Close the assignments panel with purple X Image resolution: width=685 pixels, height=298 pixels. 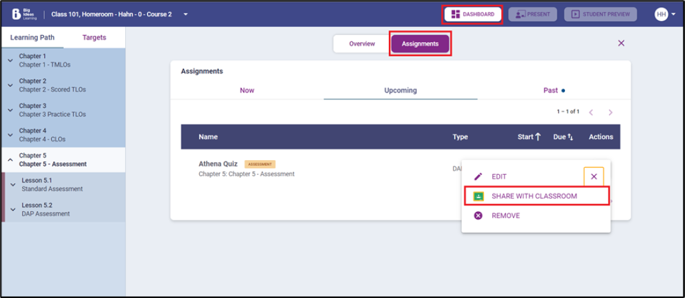pos(621,43)
